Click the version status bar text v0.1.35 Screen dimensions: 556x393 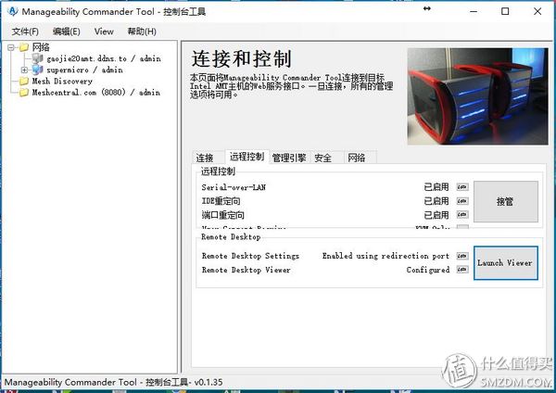pos(113,383)
